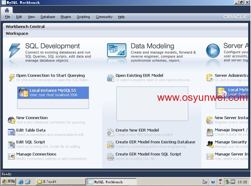Click Create New EER Model link
The height and width of the screenshot is (186, 251).
click(137, 130)
